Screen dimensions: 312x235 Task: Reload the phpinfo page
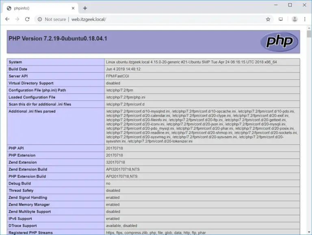click(x=27, y=19)
